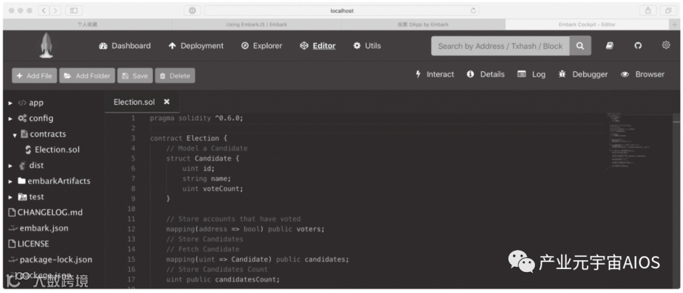Click the Safari forward button
This screenshot has height=293, width=683.
[x=55, y=11]
